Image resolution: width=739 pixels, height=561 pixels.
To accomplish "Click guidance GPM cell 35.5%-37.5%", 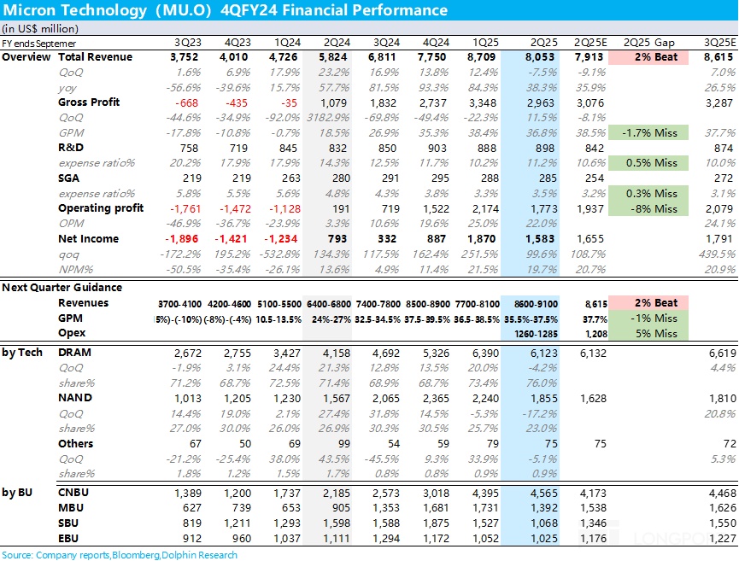I will click(x=531, y=319).
